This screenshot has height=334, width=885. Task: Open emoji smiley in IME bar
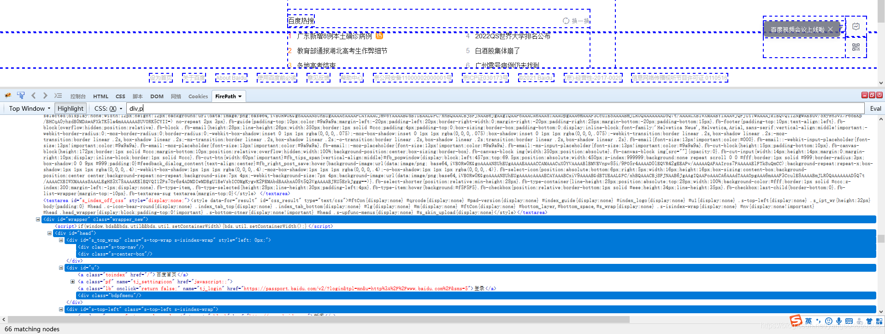pos(829,321)
